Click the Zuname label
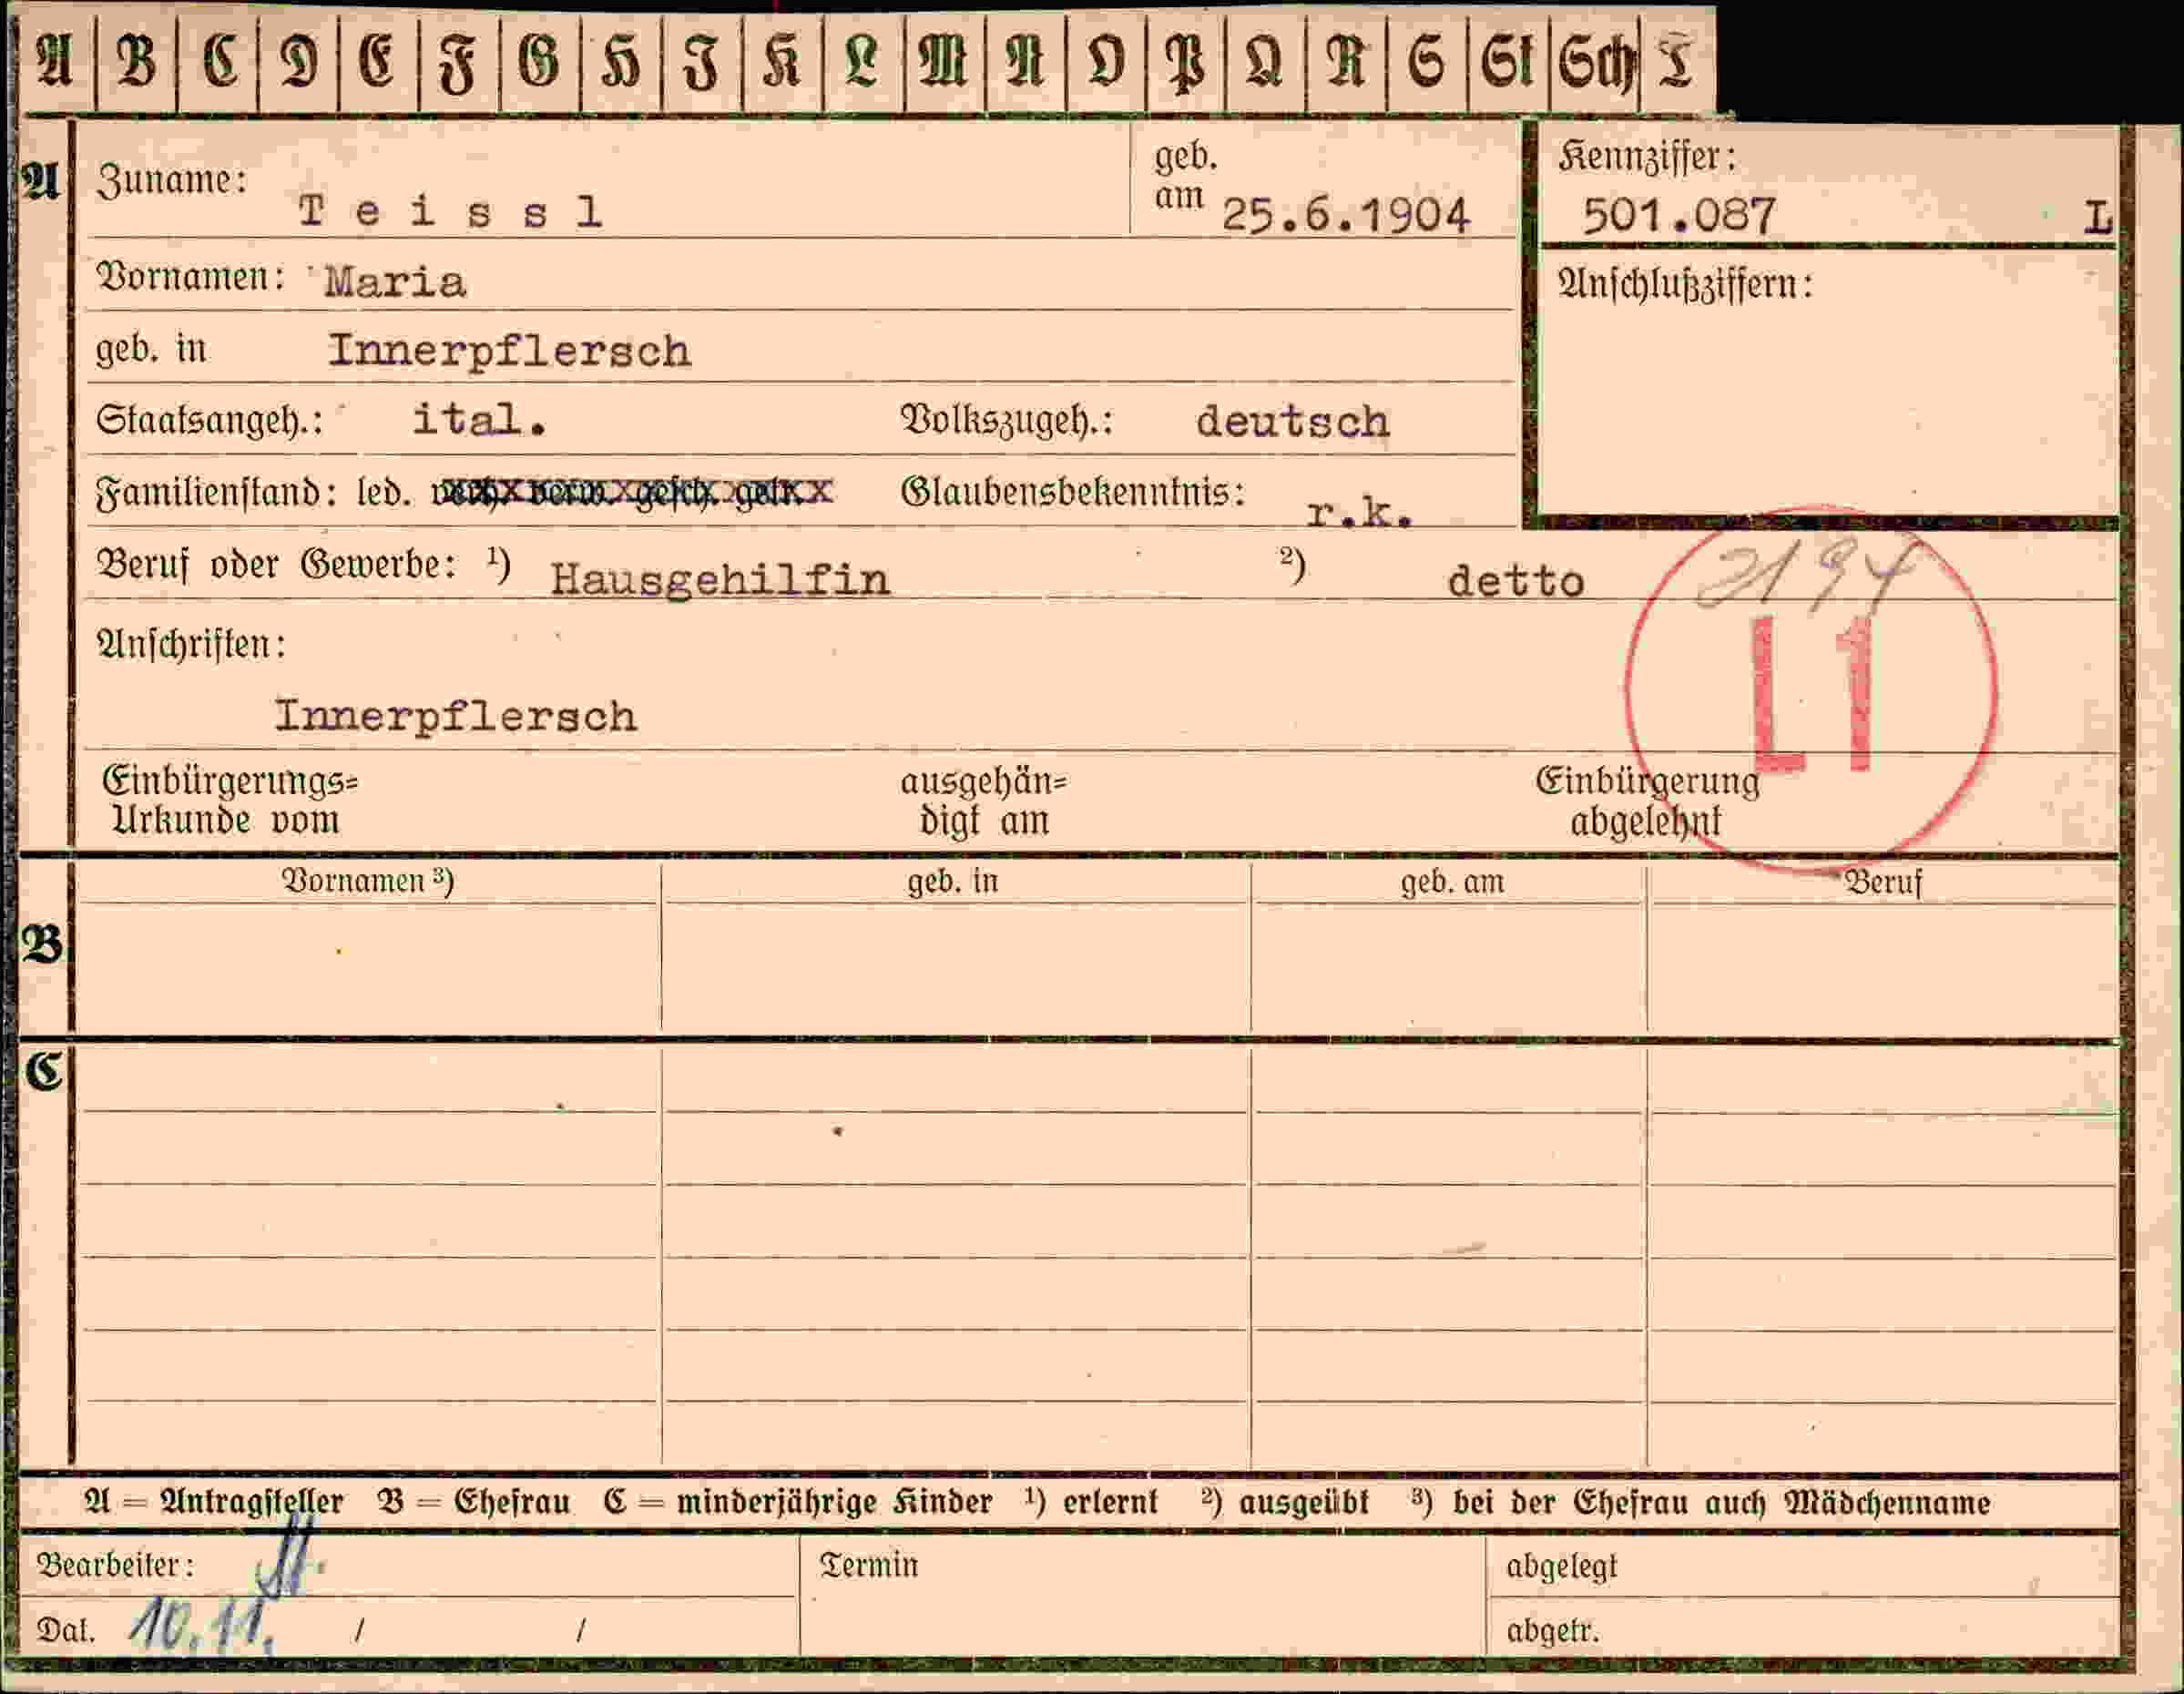 (171, 181)
